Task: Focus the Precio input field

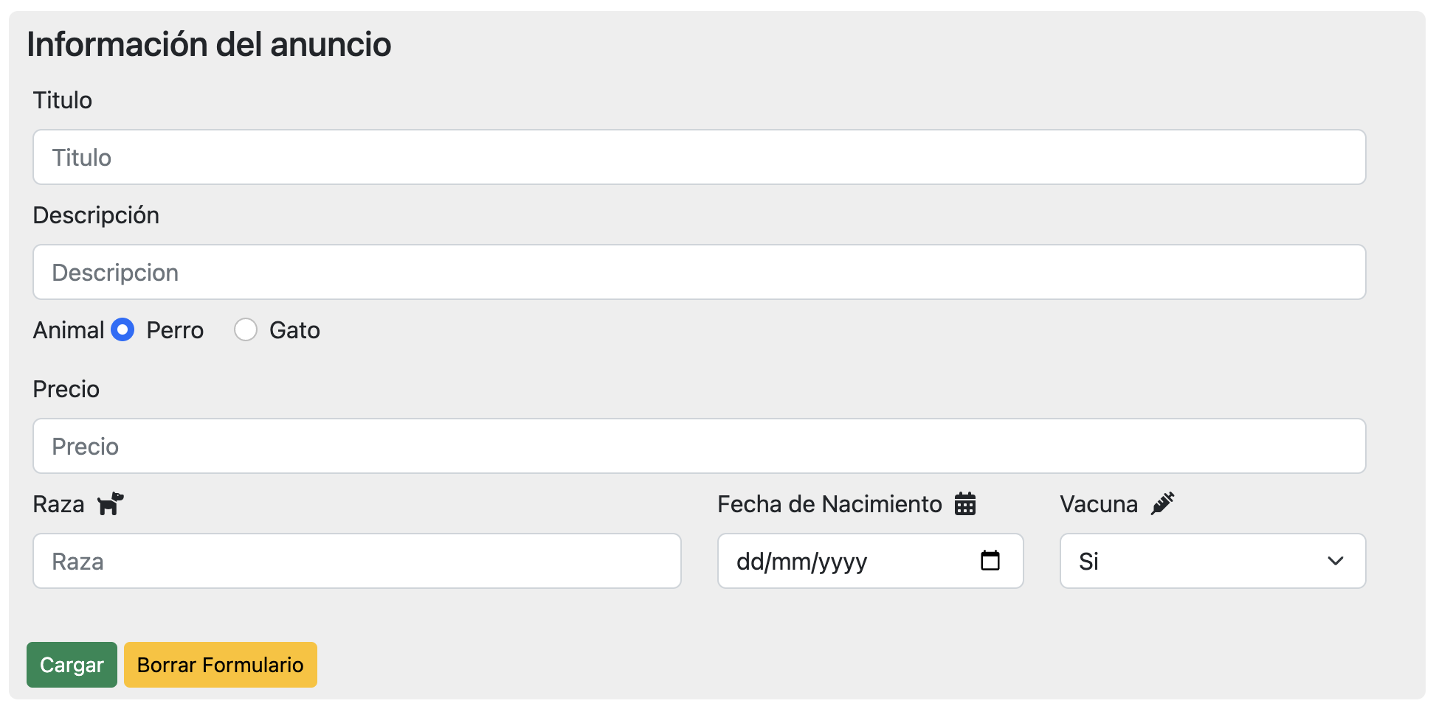Action: 699,445
